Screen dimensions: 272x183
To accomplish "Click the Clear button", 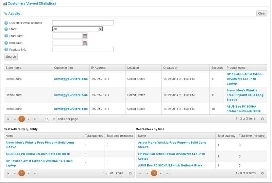I will [x=261, y=13].
